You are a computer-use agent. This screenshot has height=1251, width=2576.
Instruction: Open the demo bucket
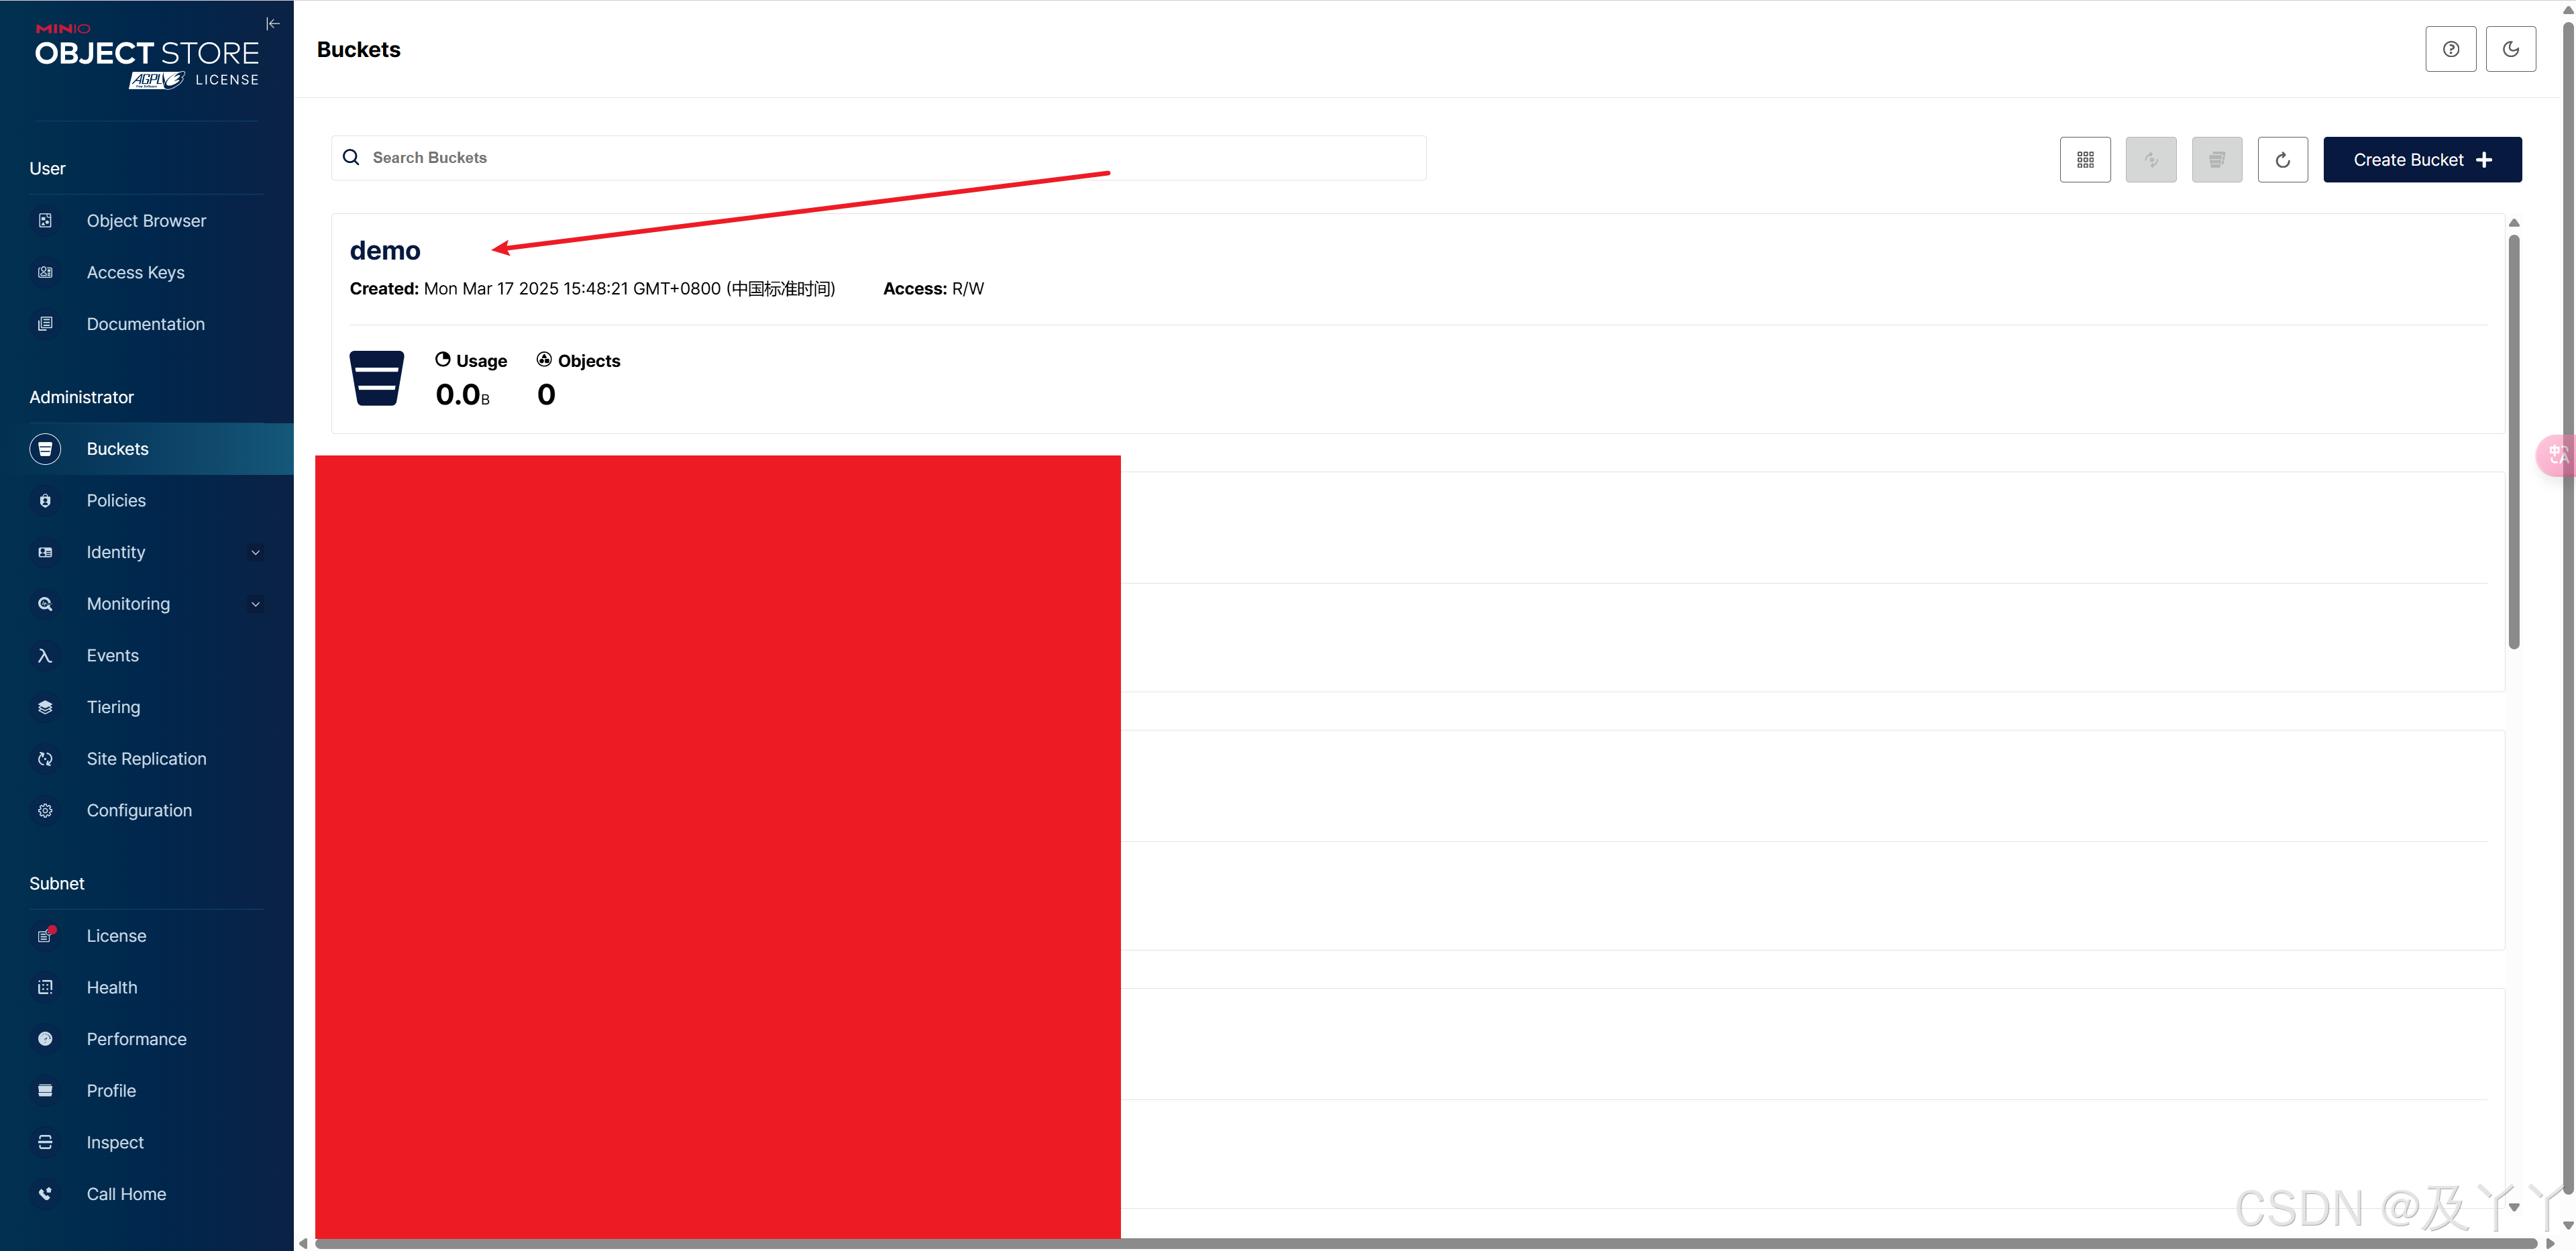pyautogui.click(x=385, y=250)
